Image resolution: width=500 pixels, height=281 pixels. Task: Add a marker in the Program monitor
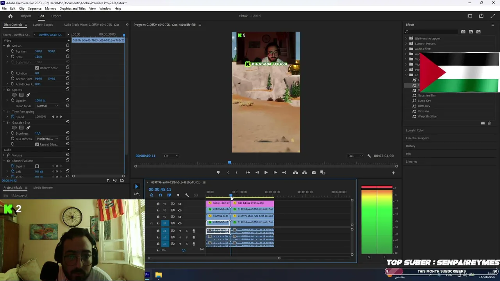click(218, 173)
